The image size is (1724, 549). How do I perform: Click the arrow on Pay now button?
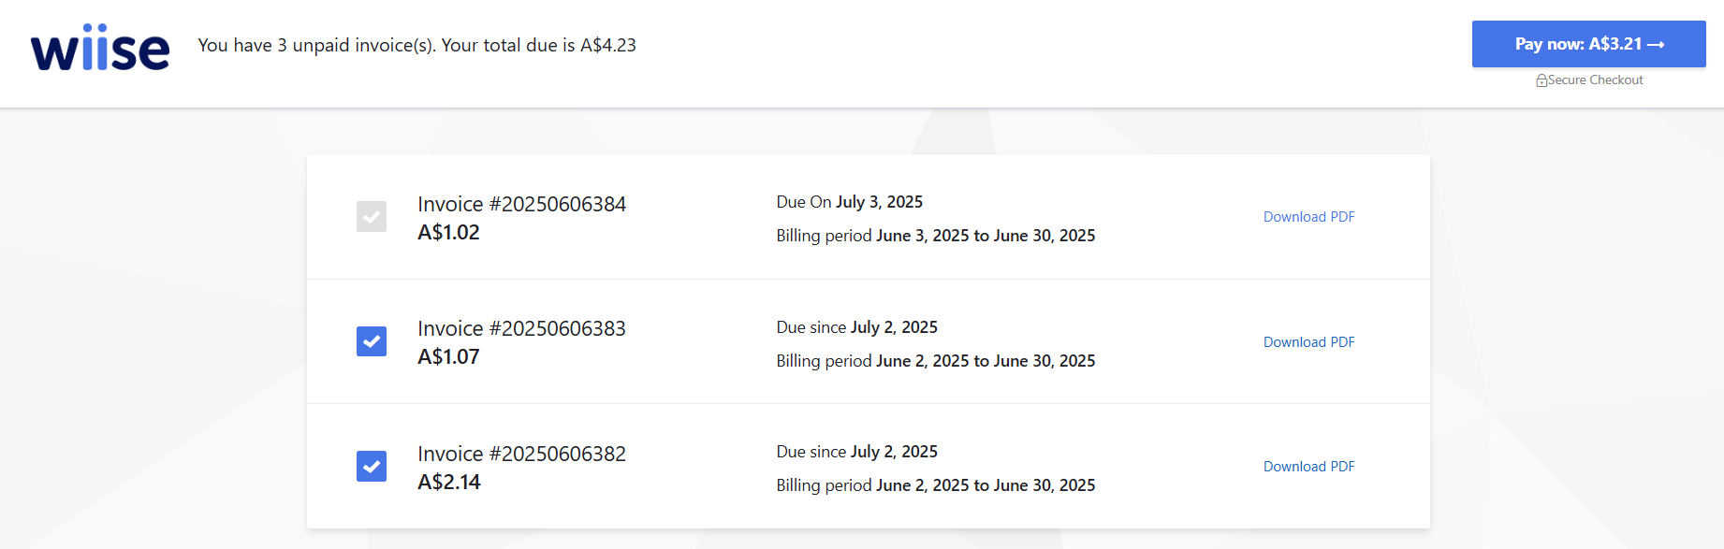[x=1656, y=45]
